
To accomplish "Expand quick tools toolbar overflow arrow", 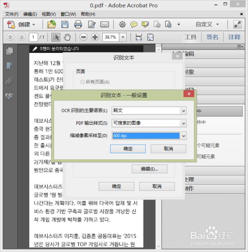I will (179, 25).
